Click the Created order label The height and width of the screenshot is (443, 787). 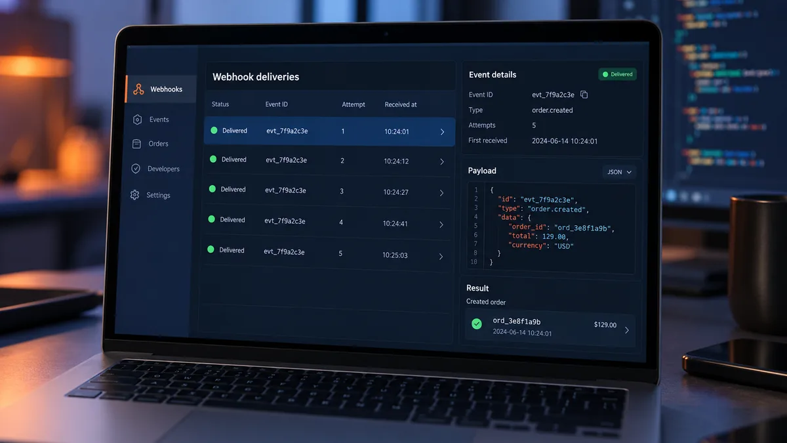[486, 302]
